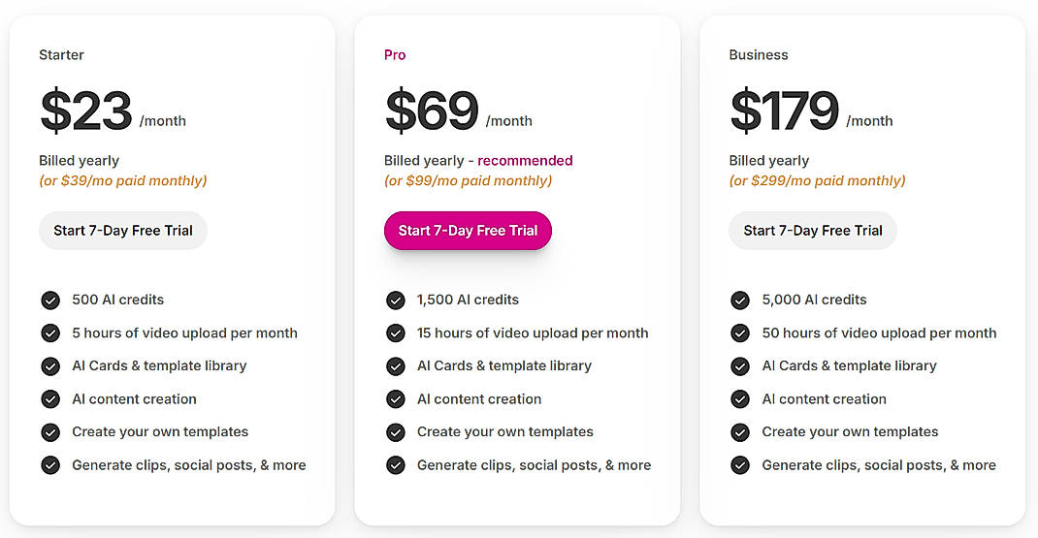Viewport: 1038px width, 538px height.
Task: Click checkmark next to 5 hours of video upload
Action: 50,333
